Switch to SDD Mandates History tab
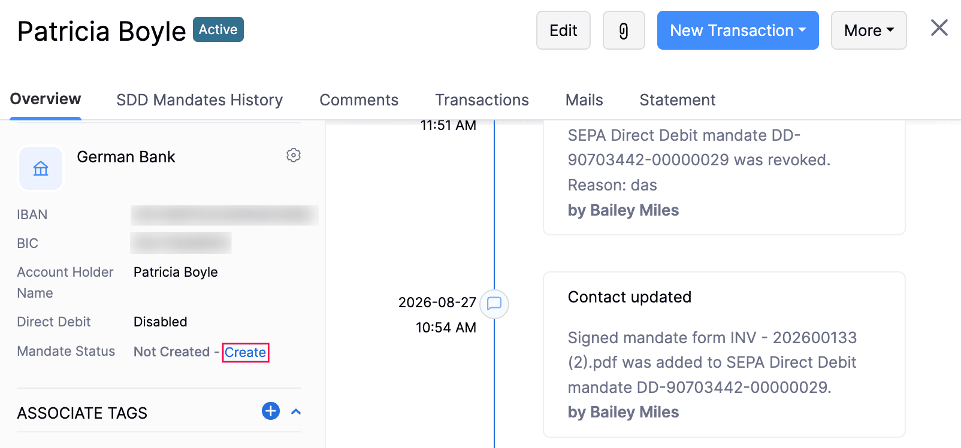This screenshot has width=961, height=448. pyautogui.click(x=200, y=99)
